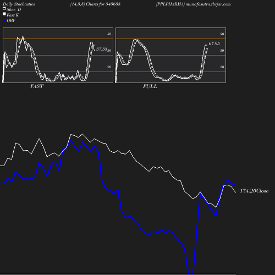Click the 'FAST' chart caption
Viewport: 275px width, 275px height.
tap(37, 86)
